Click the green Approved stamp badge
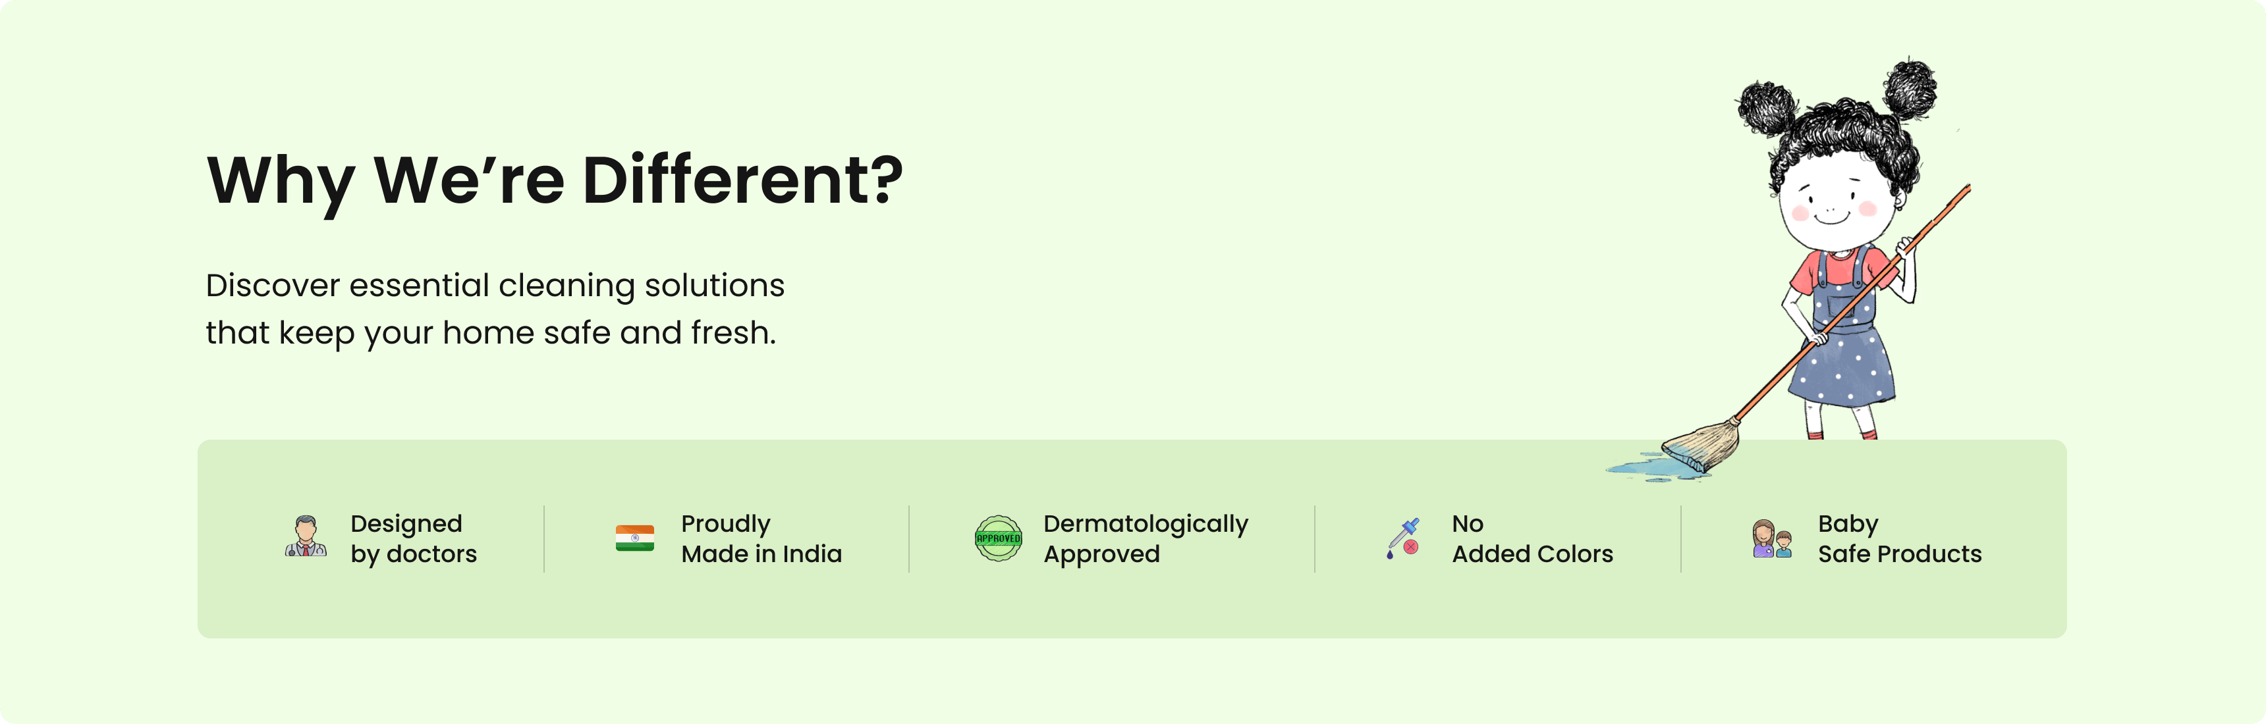This screenshot has height=724, width=2266. coord(997,538)
